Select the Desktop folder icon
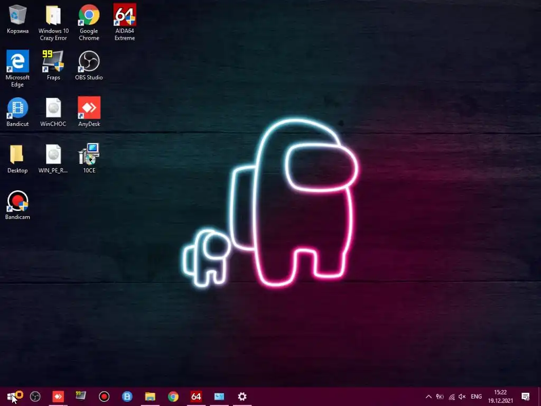Screen dimensions: 541x406 tap(17, 159)
